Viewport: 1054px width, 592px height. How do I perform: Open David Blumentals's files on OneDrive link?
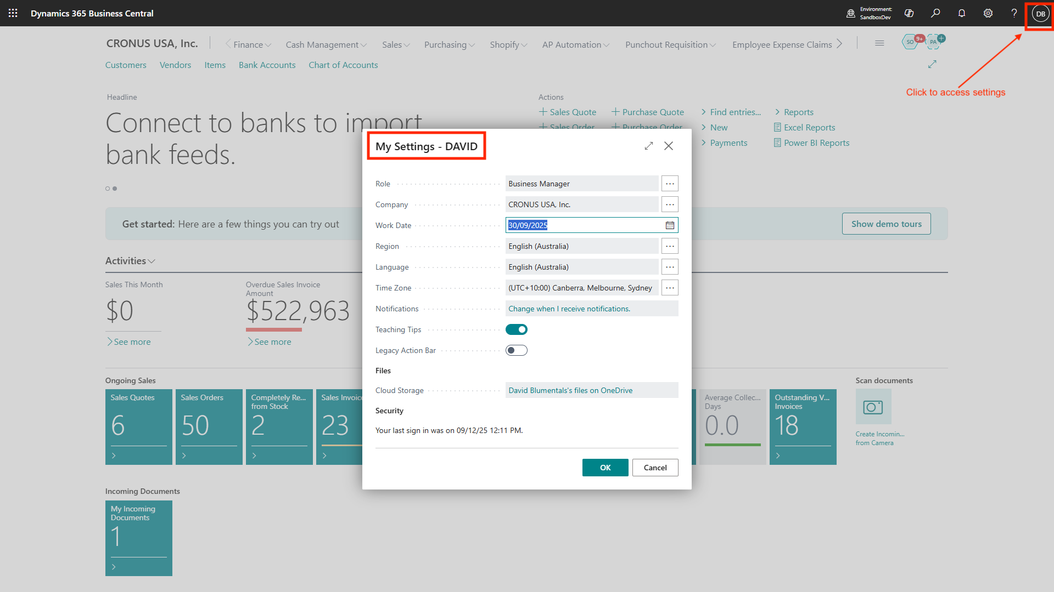tap(570, 390)
